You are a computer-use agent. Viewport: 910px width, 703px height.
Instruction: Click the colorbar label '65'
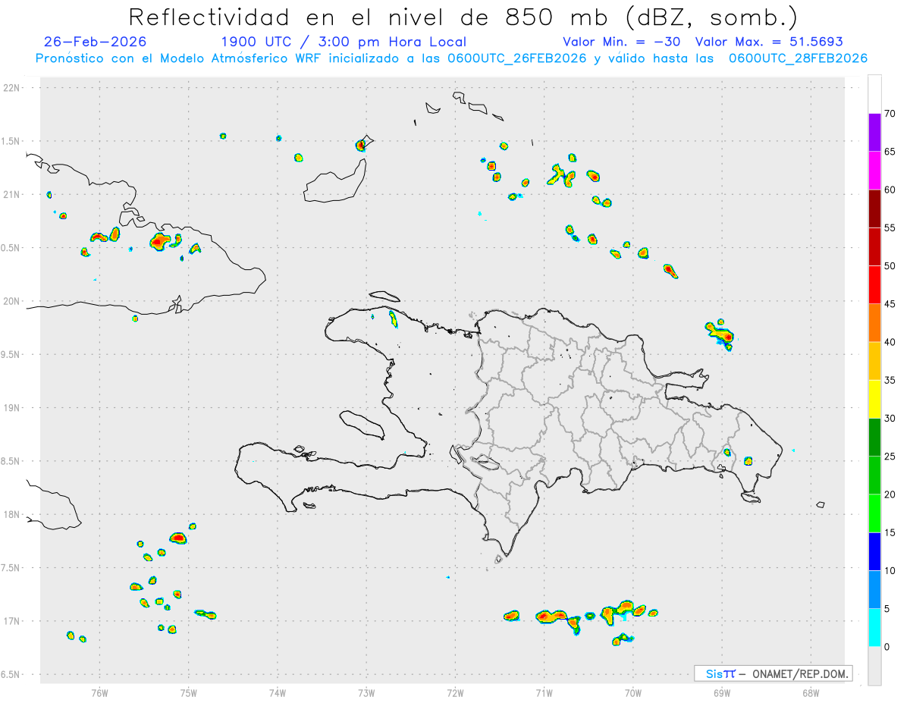(890, 152)
